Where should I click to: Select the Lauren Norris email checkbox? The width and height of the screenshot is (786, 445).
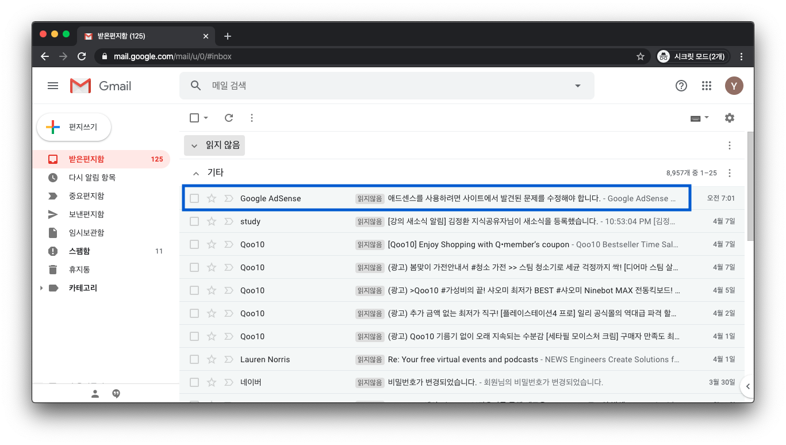click(194, 359)
